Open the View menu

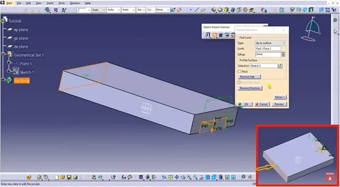pyautogui.click(x=39, y=3)
